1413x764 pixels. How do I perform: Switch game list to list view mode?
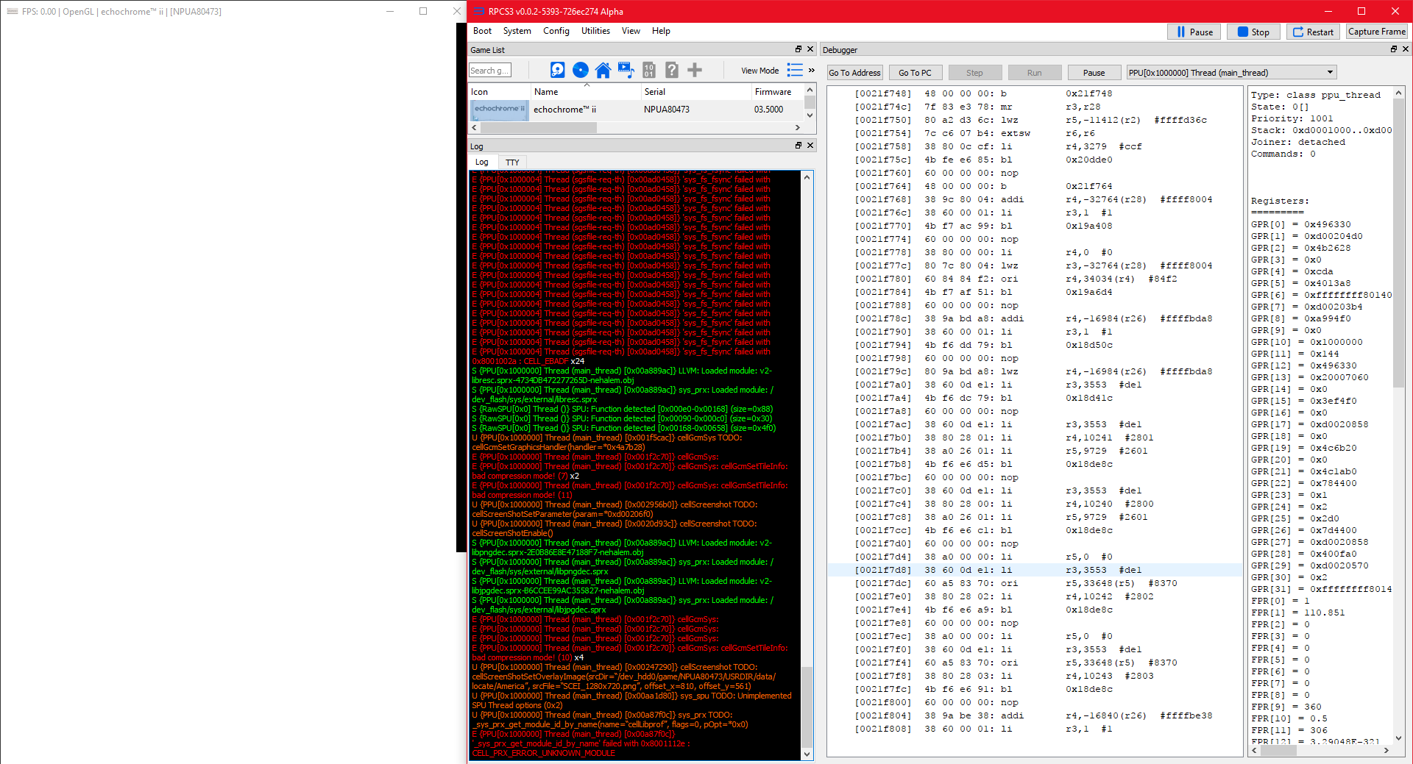click(x=795, y=70)
